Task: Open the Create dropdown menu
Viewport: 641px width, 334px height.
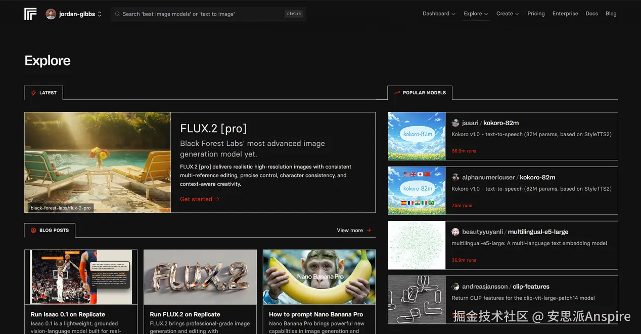Action: coord(508,14)
